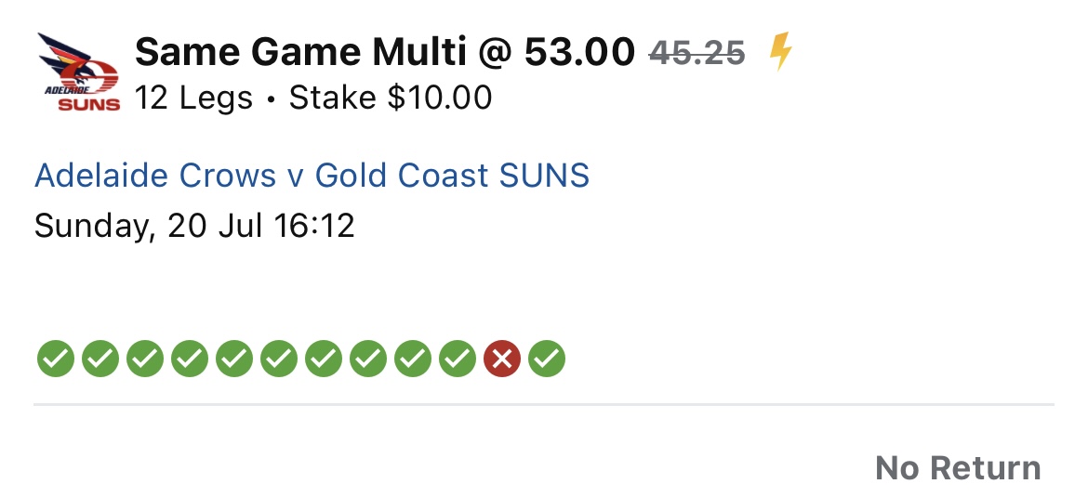
Task: Tap the tenth green leg tick icon
Action: click(458, 360)
